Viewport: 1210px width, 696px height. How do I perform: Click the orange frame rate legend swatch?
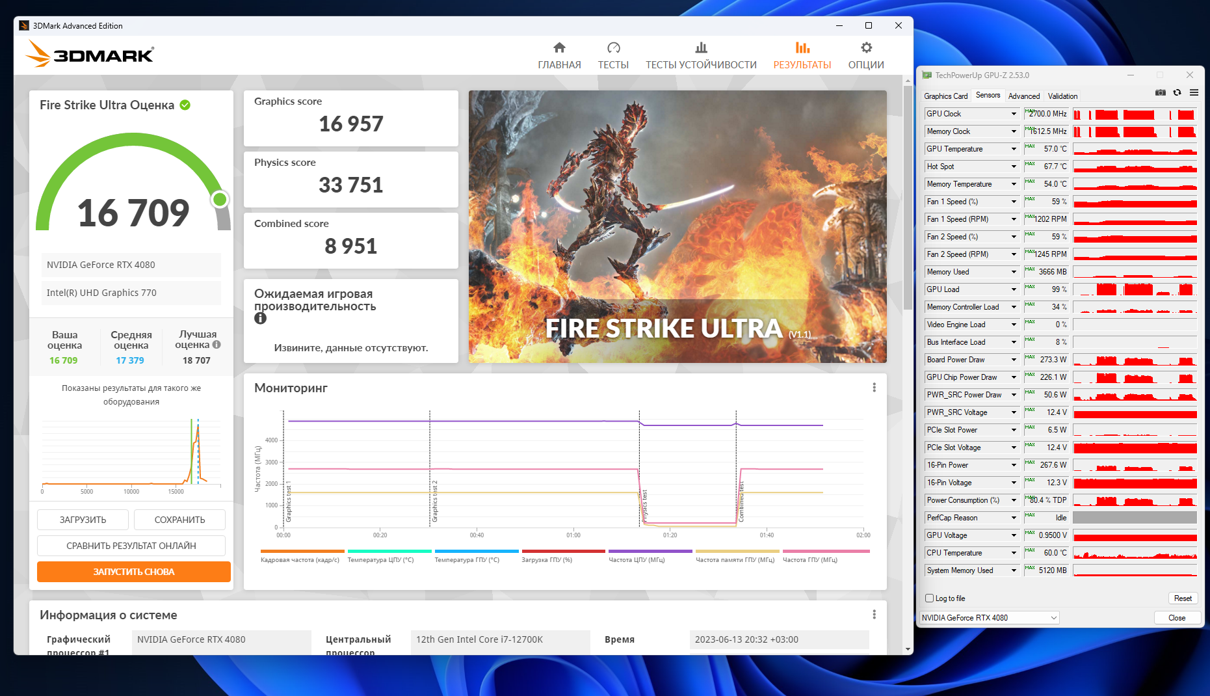point(302,551)
